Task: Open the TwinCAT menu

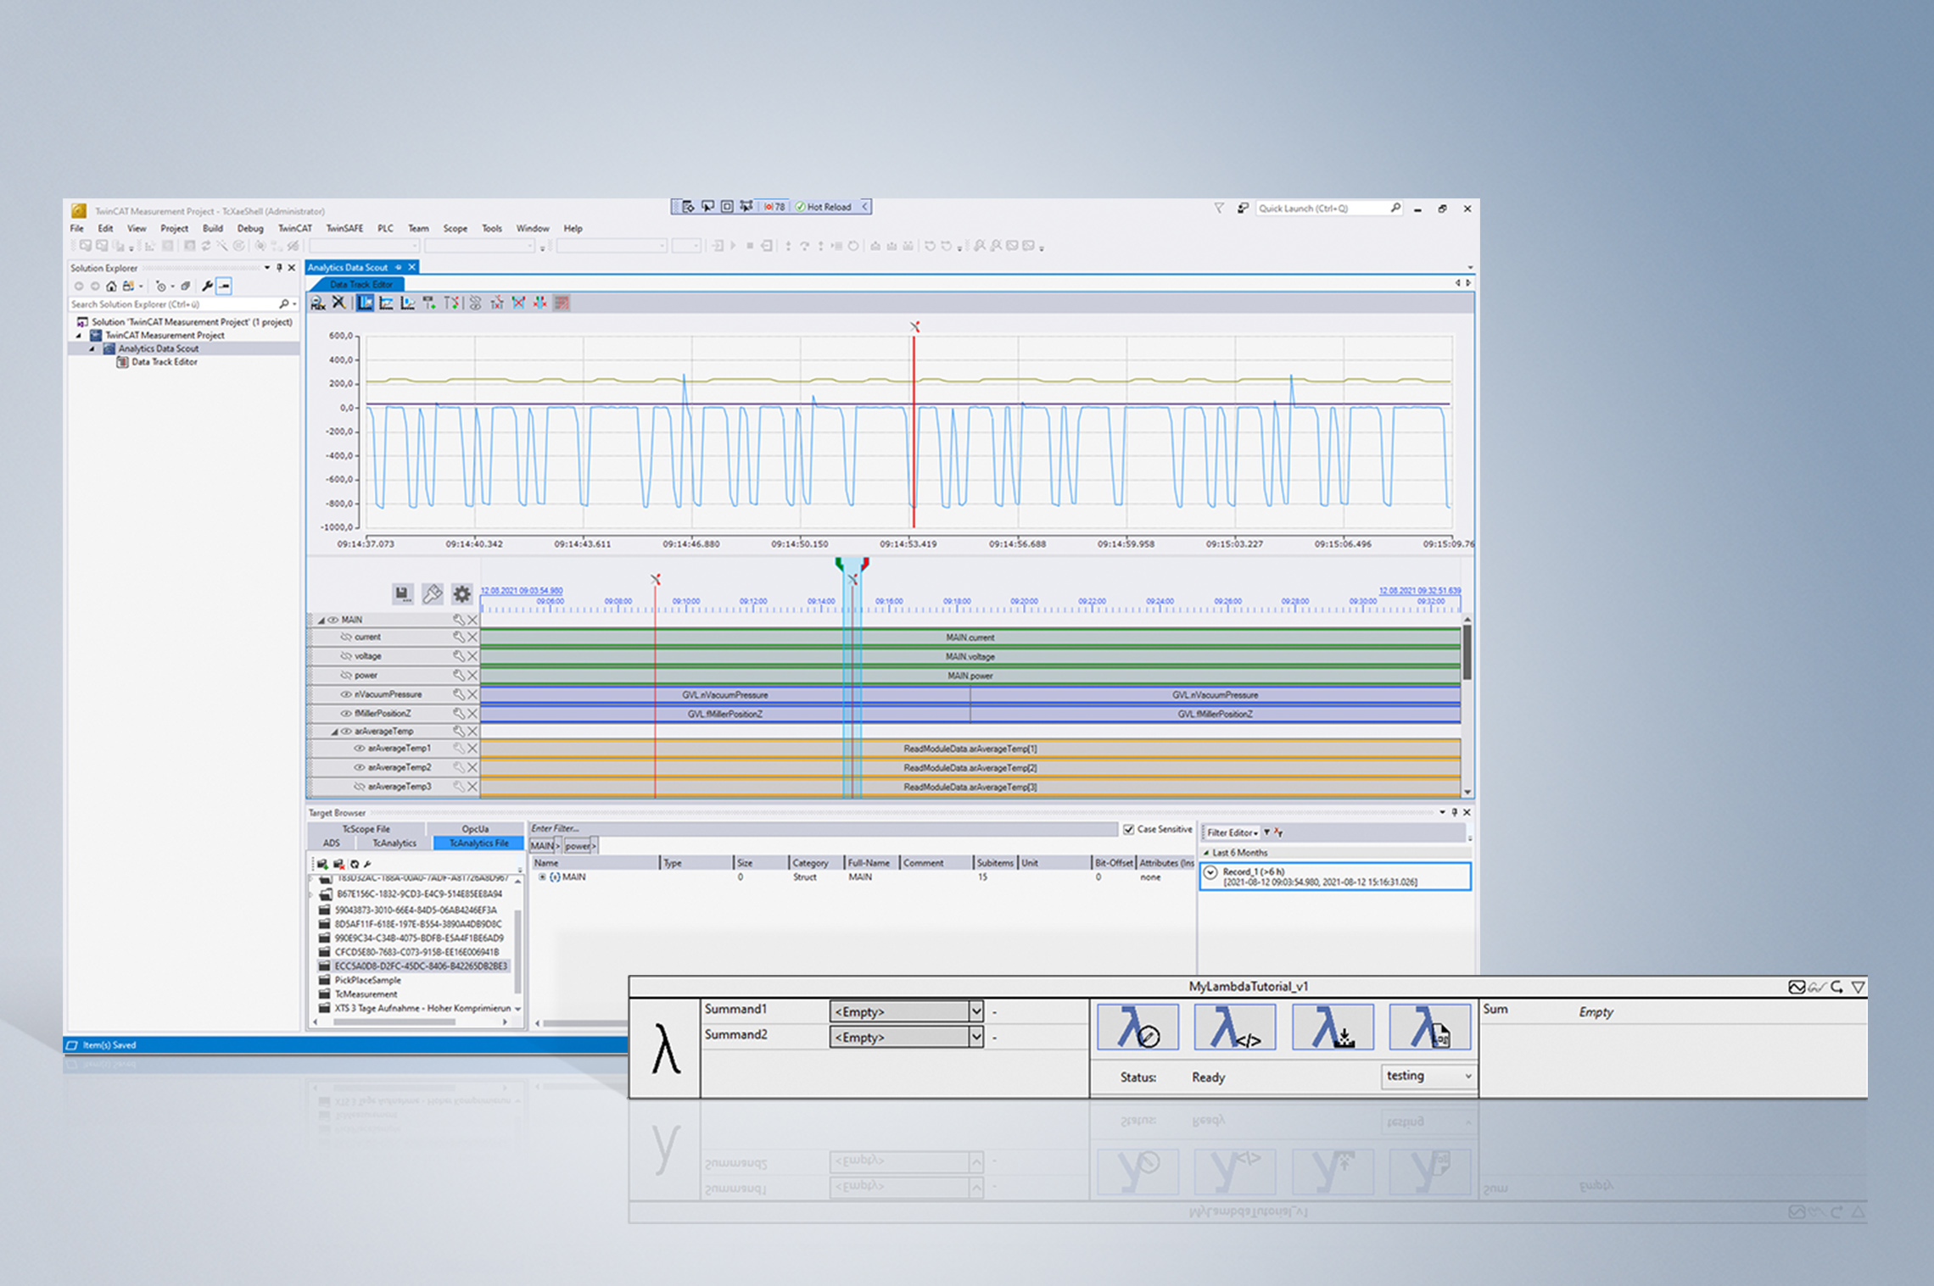Action: (294, 228)
